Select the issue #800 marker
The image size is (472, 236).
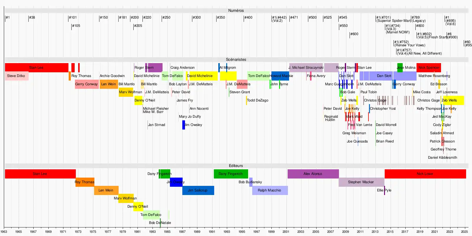coord(420,26)
